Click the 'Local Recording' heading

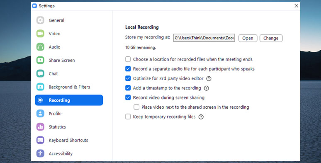(x=142, y=27)
